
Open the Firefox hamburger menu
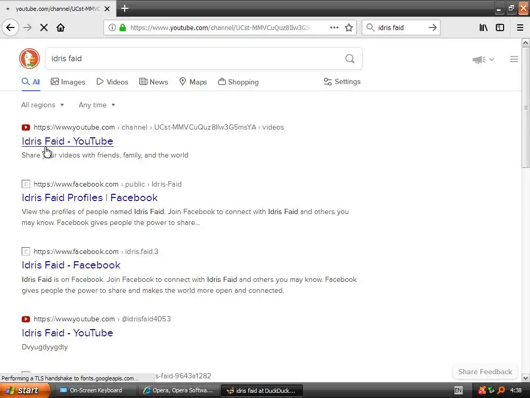click(520, 27)
